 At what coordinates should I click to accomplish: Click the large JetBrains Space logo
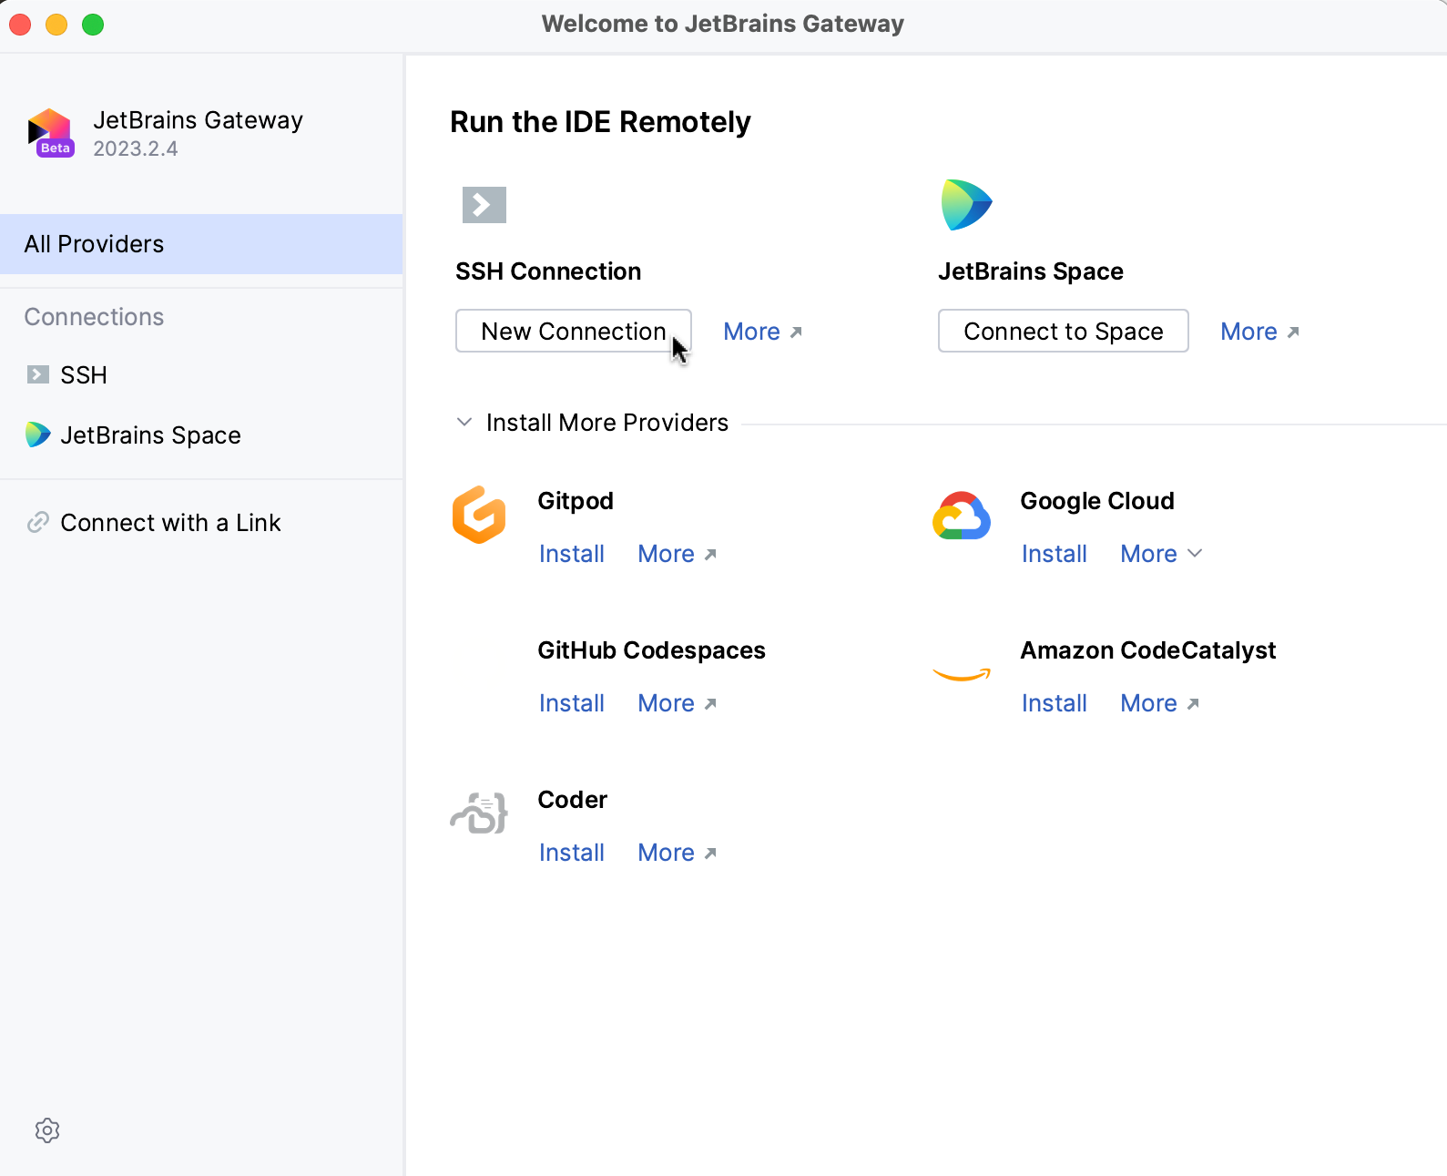tap(966, 205)
